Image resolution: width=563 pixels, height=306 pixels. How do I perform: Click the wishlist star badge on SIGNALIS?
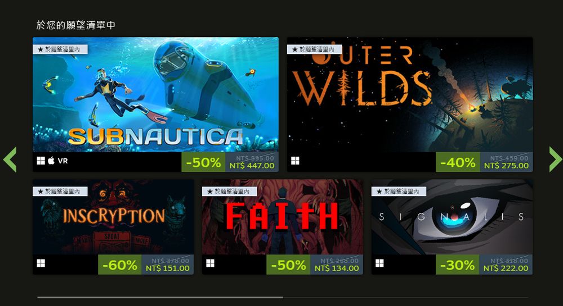click(399, 191)
